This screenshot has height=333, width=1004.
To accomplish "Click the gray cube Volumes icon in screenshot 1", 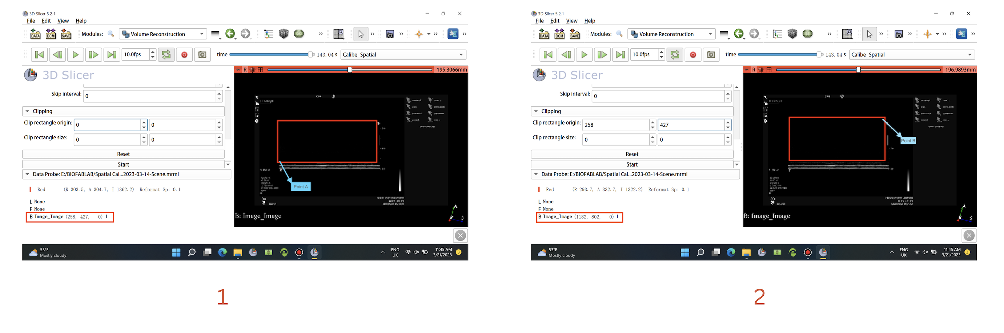I will tap(284, 34).
